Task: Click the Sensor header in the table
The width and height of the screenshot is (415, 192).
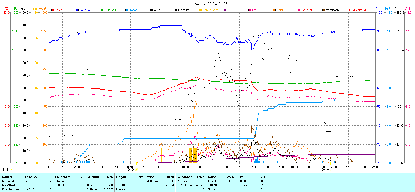Action: point(7,177)
